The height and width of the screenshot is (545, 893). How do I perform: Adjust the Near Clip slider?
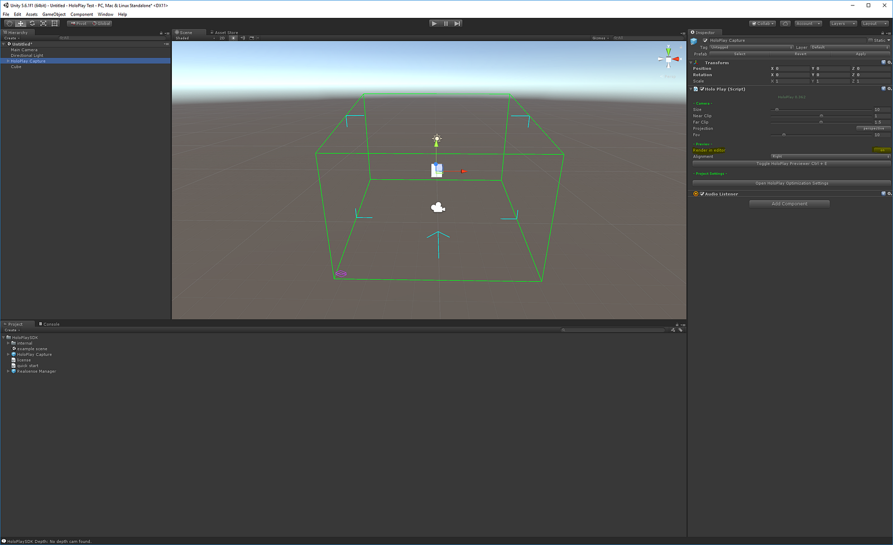[x=821, y=116]
